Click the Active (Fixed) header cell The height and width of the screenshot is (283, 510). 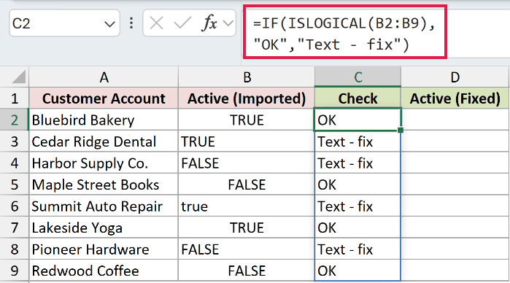tap(455, 98)
